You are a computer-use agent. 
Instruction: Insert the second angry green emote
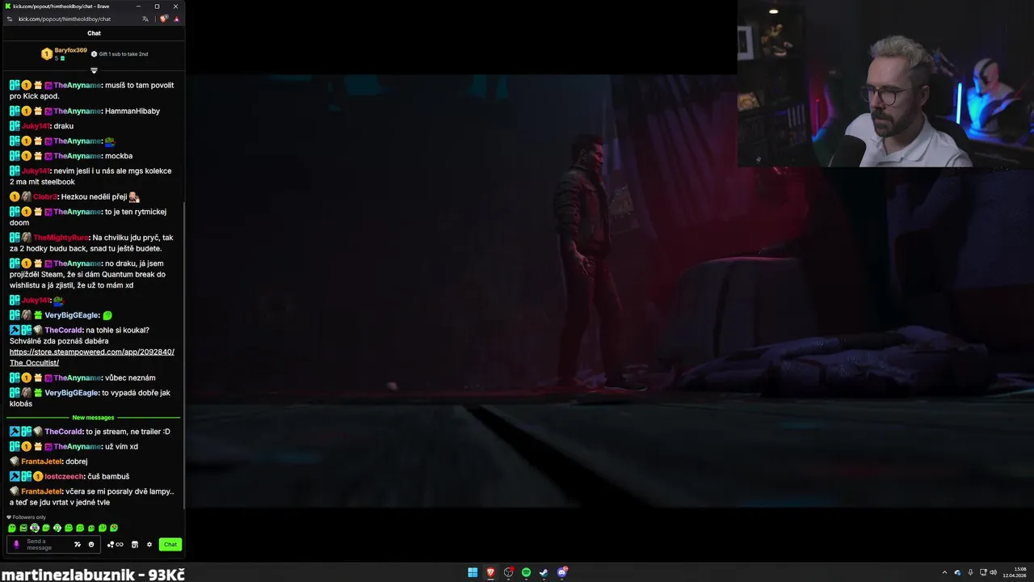coord(23,528)
